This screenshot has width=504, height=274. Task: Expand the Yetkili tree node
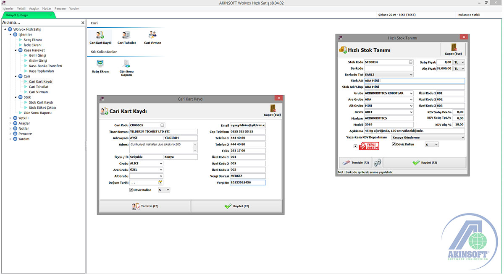pyautogui.click(x=10, y=118)
